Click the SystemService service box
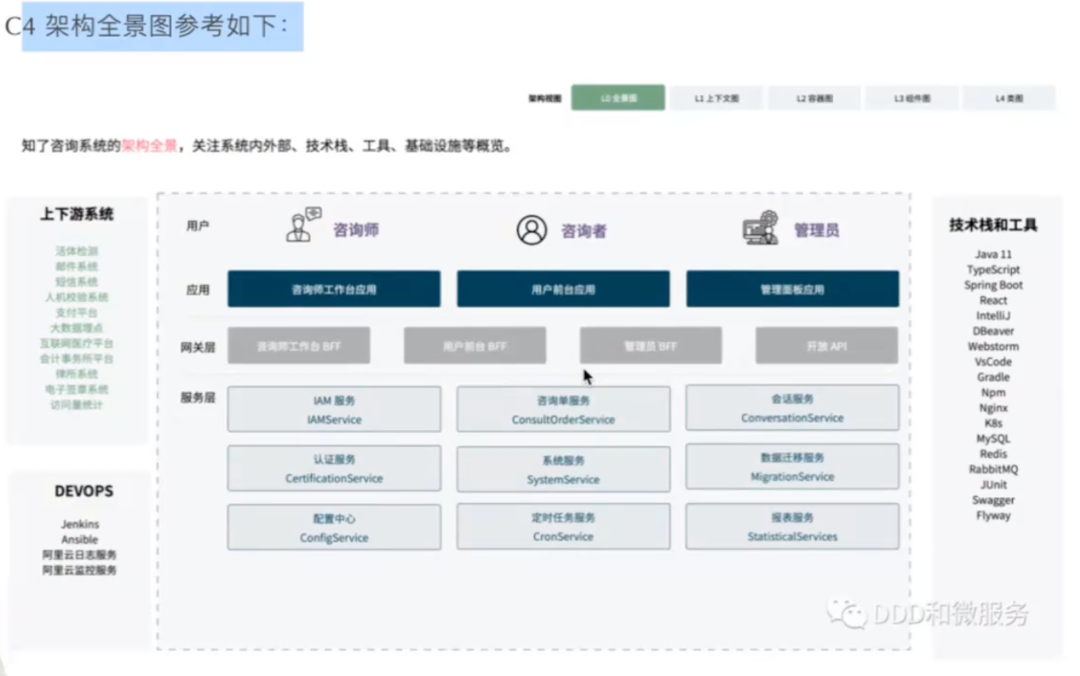The image size is (1080, 676). 563,469
